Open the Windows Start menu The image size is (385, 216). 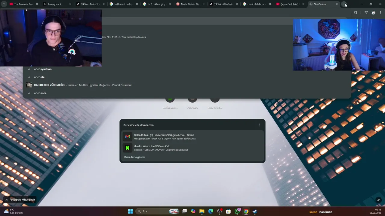pyautogui.click(x=130, y=211)
